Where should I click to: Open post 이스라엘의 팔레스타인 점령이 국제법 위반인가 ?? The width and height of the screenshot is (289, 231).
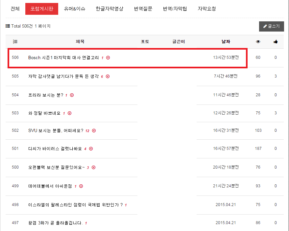(x=75, y=205)
